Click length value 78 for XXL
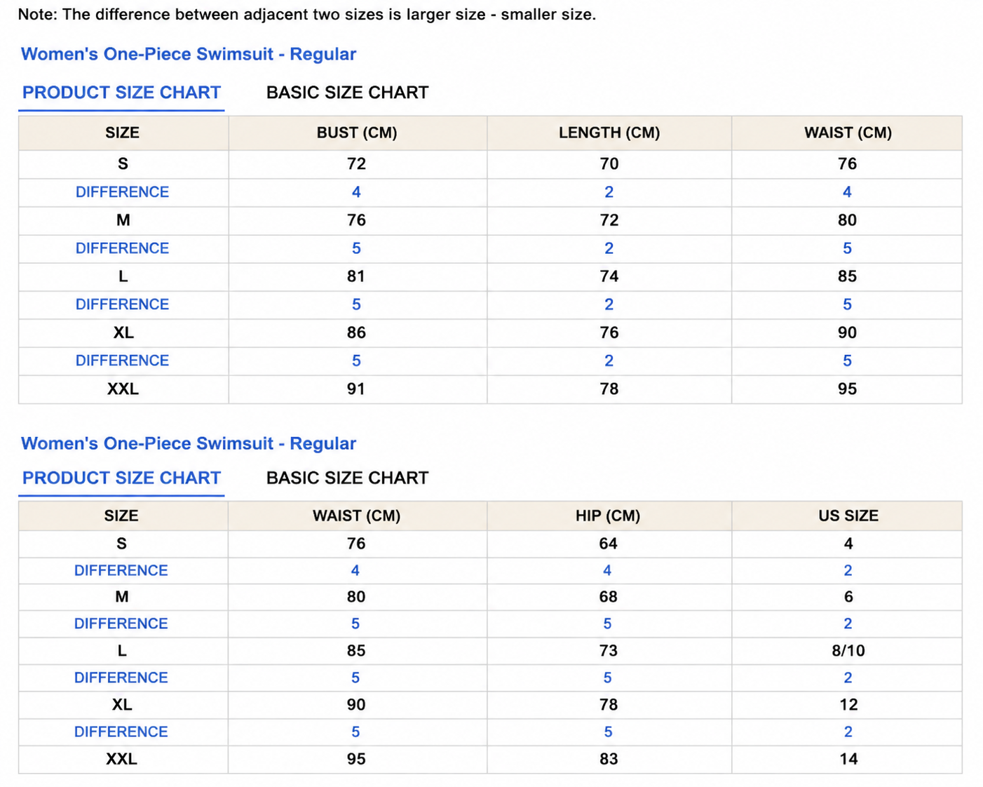 [609, 389]
